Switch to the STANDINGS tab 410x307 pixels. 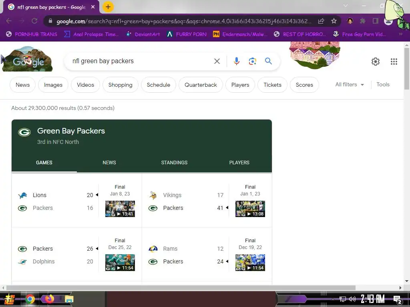click(174, 163)
